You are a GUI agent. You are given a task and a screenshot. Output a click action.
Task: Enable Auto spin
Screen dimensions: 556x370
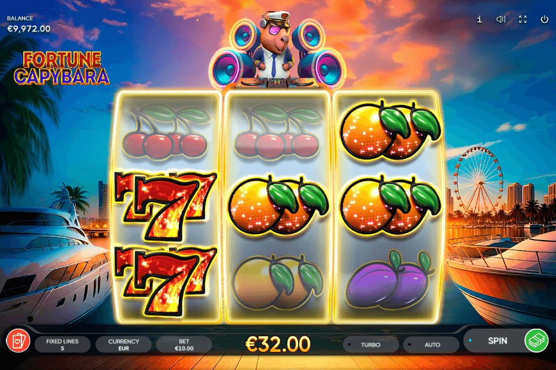(x=431, y=344)
